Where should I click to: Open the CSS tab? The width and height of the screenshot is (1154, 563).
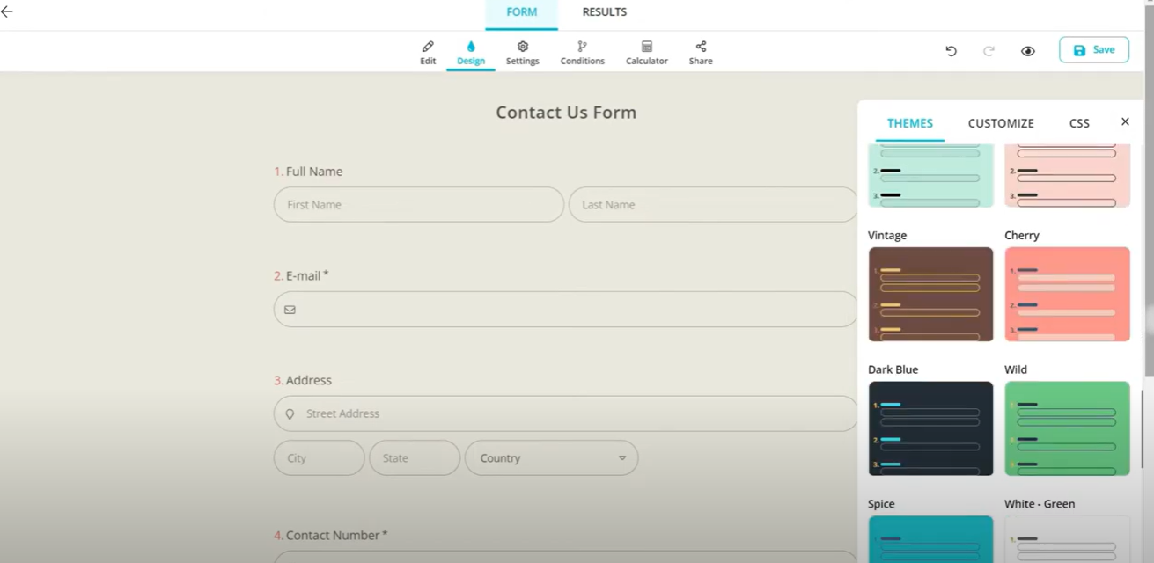[x=1078, y=123]
